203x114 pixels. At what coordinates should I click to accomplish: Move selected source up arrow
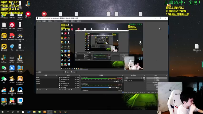coord(69,89)
